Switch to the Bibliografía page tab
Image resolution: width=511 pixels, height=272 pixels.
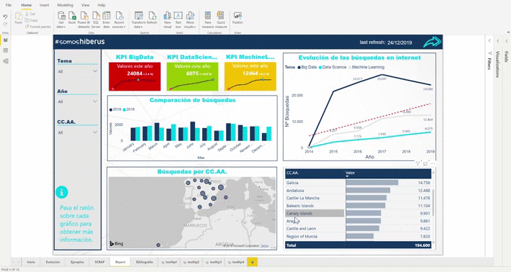point(145,262)
